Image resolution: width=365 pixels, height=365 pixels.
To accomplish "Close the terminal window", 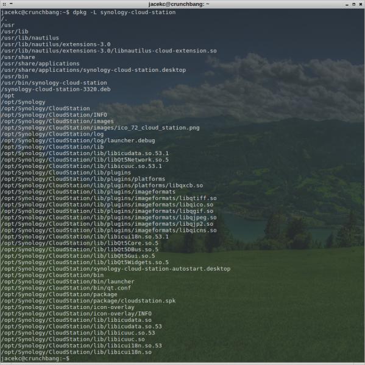I will coord(360,4).
